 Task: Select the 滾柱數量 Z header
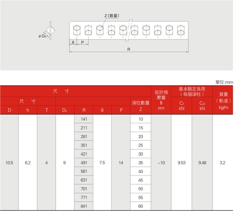141,106
